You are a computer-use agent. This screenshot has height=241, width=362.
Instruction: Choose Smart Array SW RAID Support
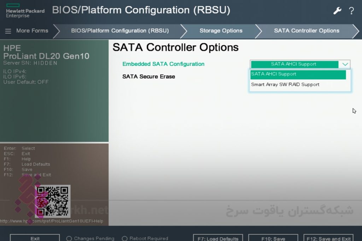[285, 85]
